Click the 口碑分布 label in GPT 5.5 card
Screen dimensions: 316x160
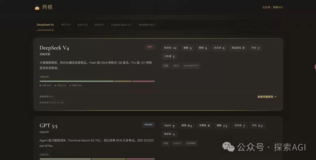(44, 154)
